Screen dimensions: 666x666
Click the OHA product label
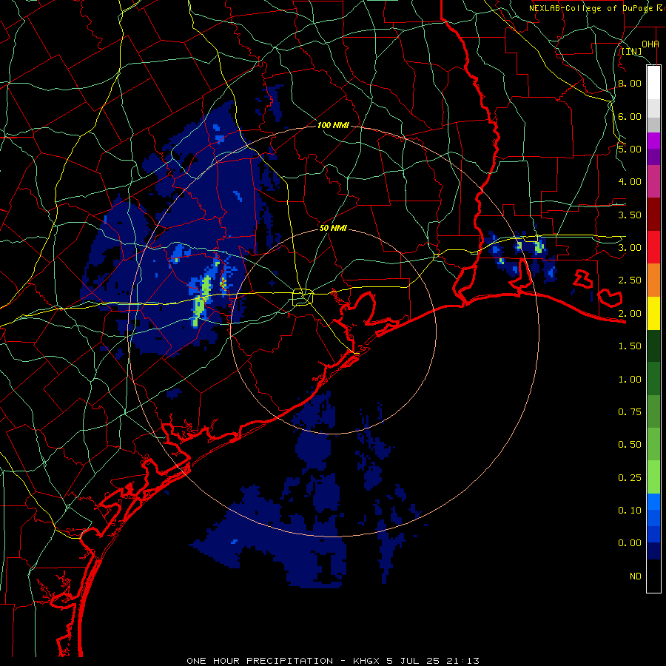coord(650,44)
